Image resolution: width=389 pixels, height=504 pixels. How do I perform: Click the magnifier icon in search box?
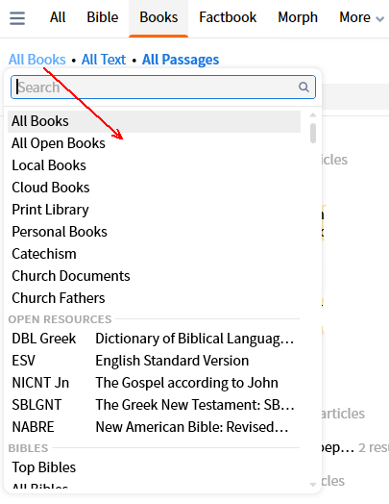pyautogui.click(x=304, y=88)
